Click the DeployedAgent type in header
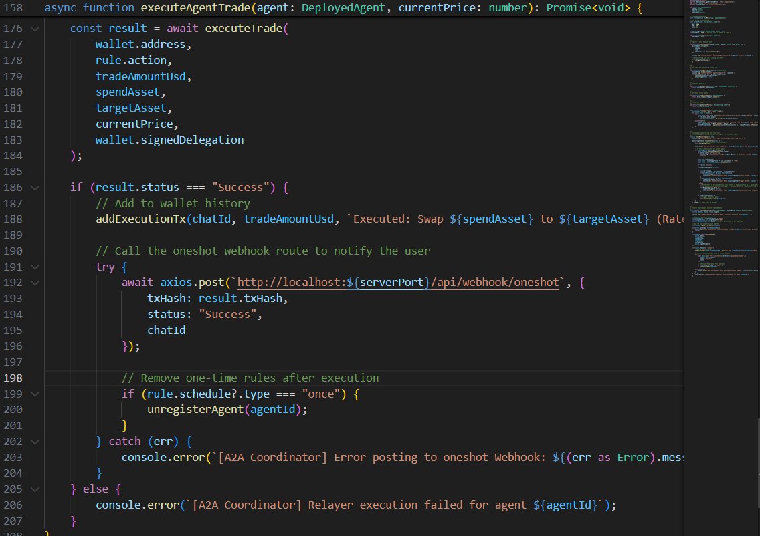 343,8
